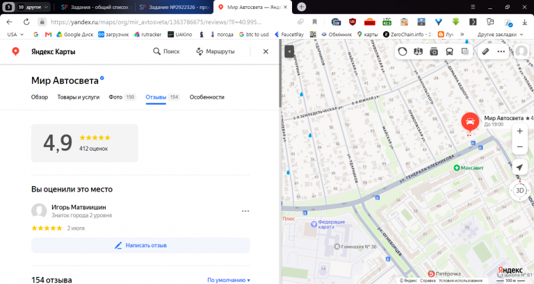Click the 4,9 rating card

[84, 143]
